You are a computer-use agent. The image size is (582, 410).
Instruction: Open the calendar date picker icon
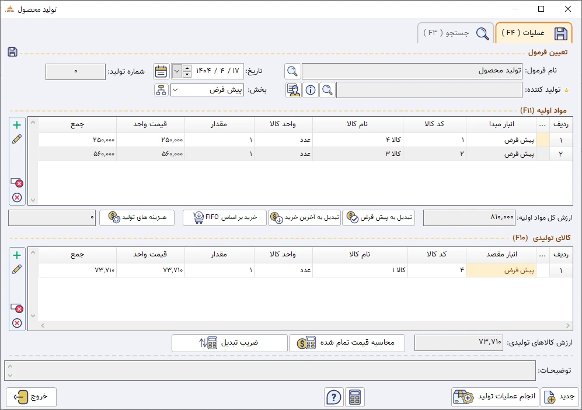[x=161, y=71]
